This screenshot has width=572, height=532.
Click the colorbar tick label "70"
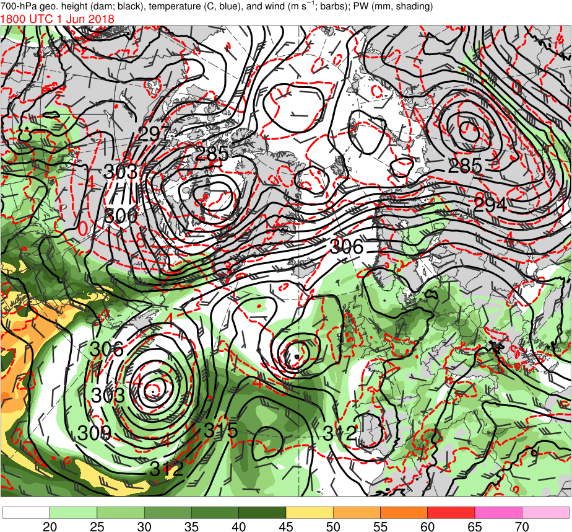pyautogui.click(x=522, y=526)
